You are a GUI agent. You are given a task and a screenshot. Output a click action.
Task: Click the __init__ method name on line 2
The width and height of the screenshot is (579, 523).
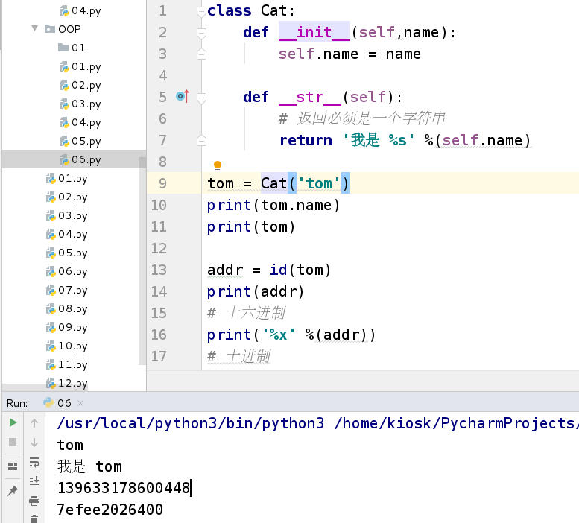pyautogui.click(x=314, y=33)
